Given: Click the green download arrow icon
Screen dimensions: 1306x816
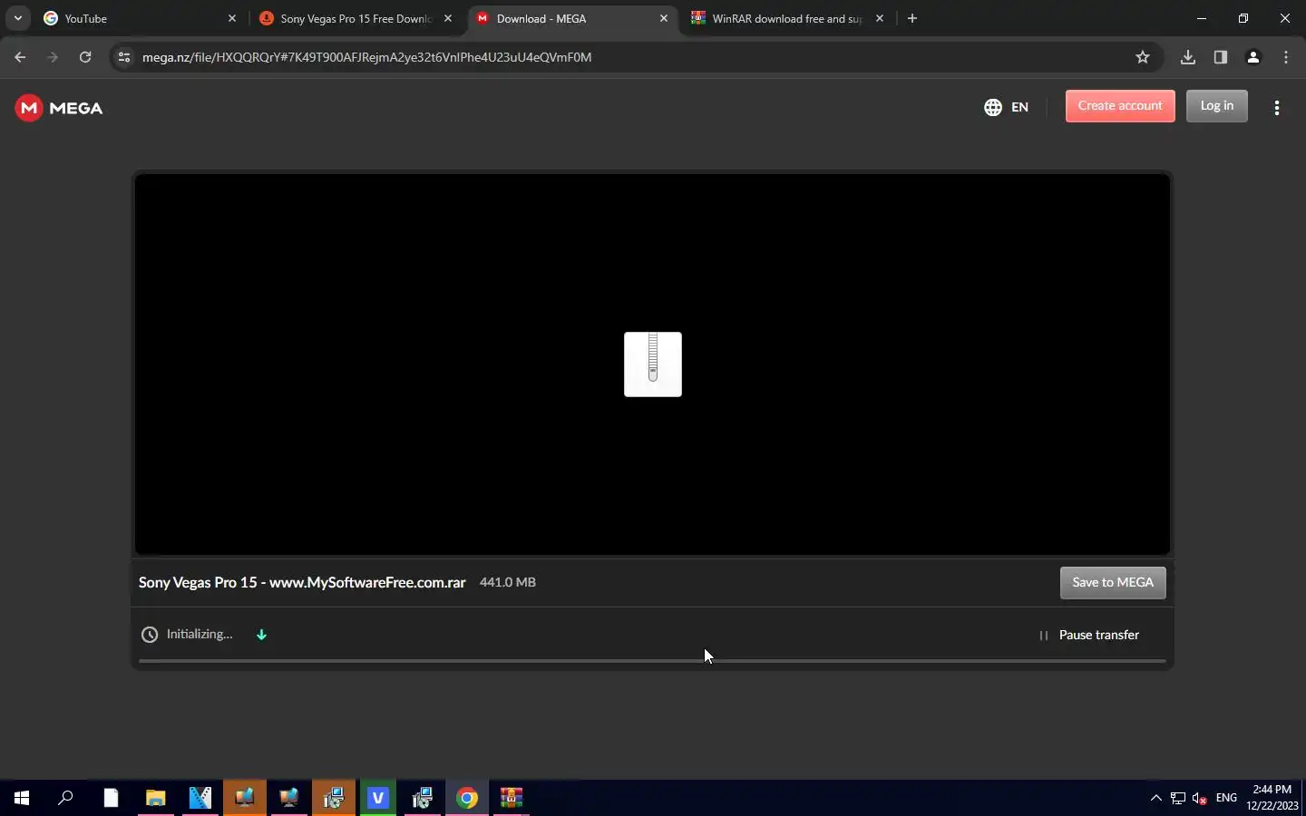Looking at the screenshot, I should (261, 635).
